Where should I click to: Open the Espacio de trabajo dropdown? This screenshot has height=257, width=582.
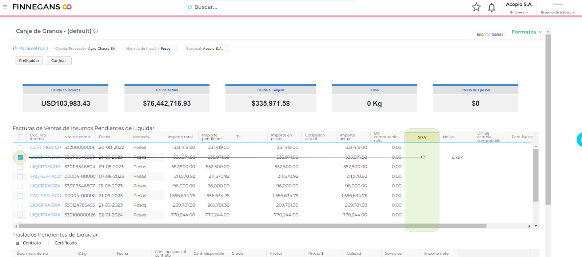558,12
